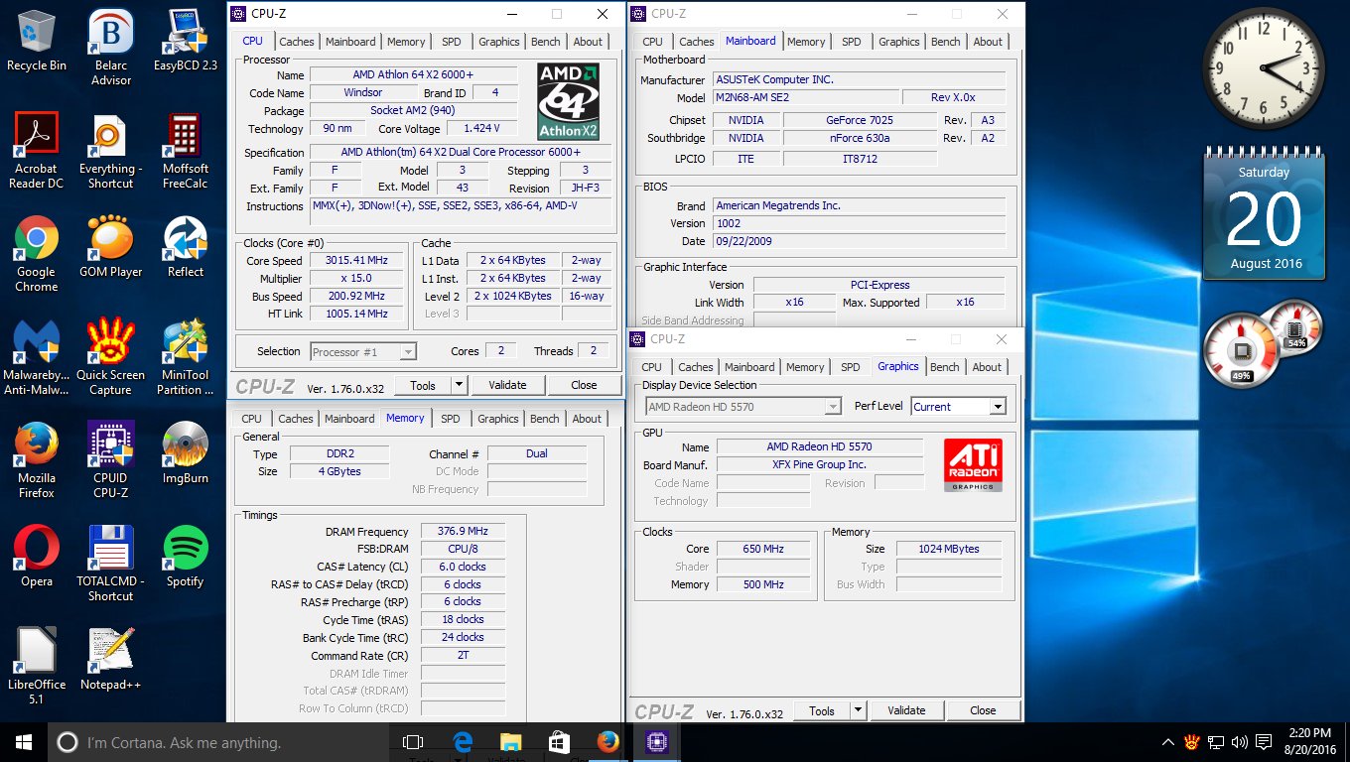Click Close button in the Graphics window
This screenshot has height=762, width=1350.
983,710
